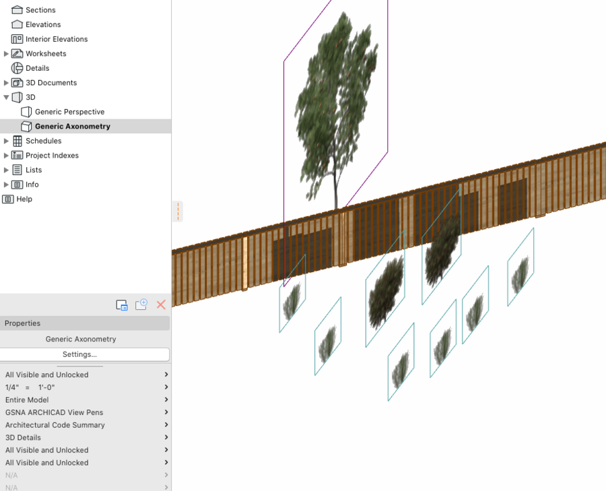
Task: Click the Project Indexes icon
Action: (17, 156)
